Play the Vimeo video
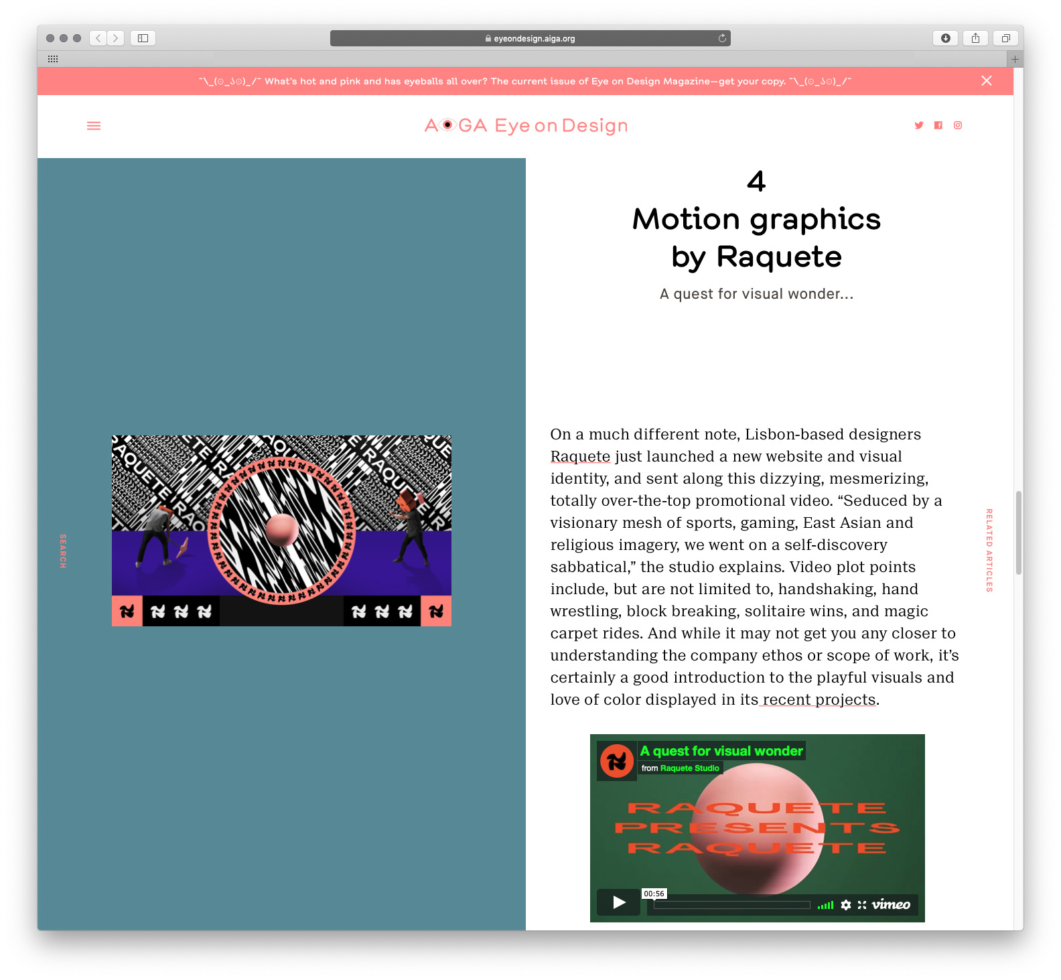 [x=619, y=902]
